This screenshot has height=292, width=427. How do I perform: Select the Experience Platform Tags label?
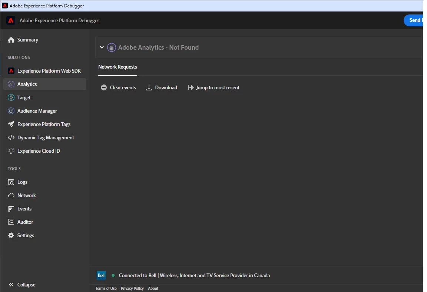pyautogui.click(x=44, y=125)
